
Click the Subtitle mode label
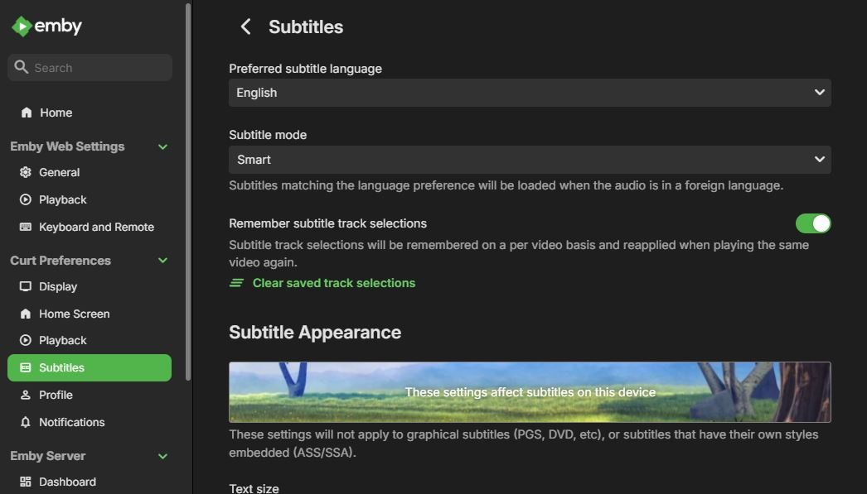268,135
